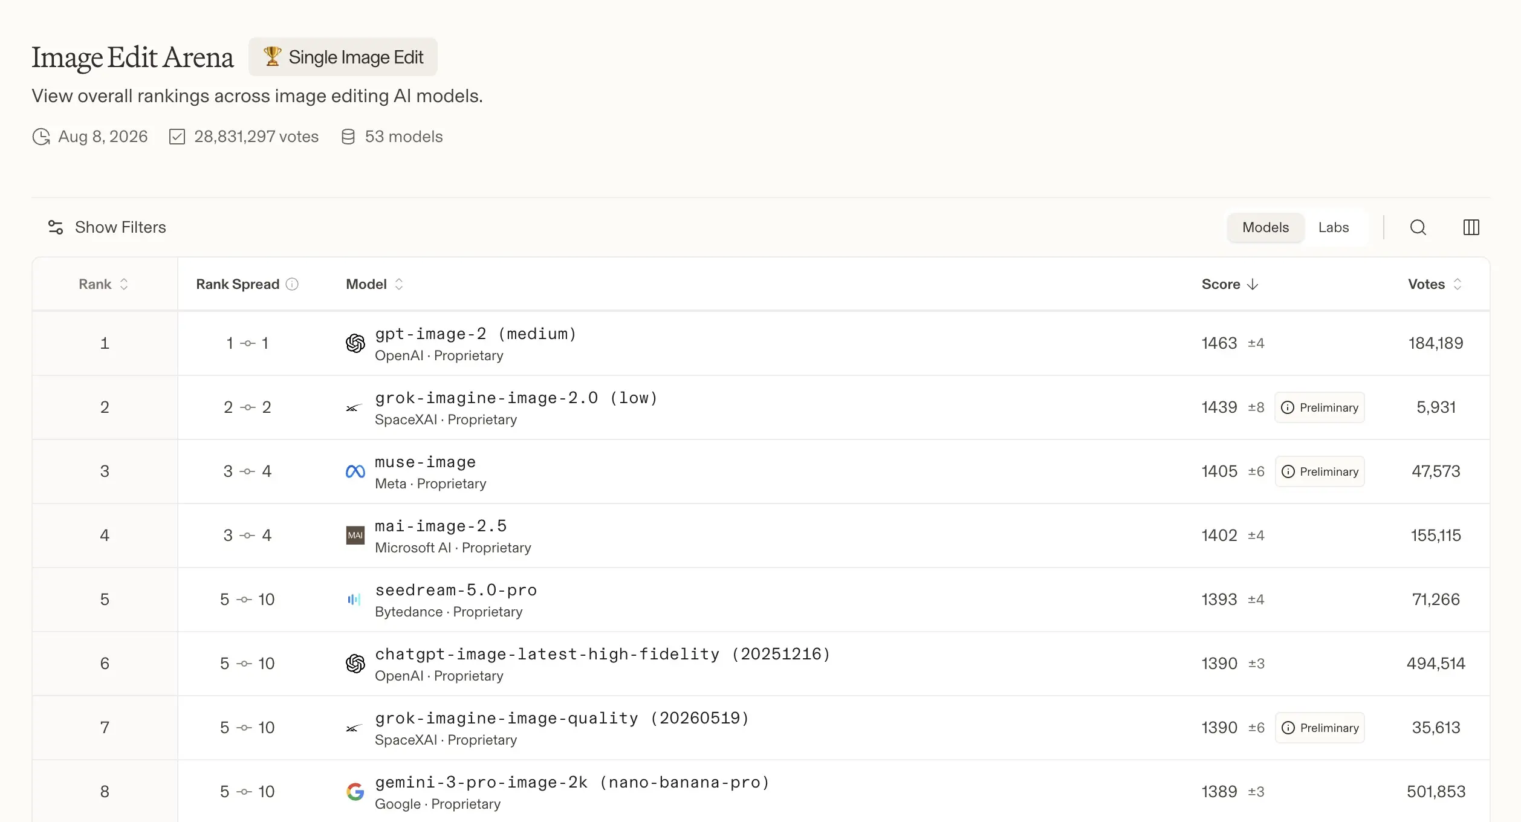Click the 184,189 votes cell

tap(1436, 343)
